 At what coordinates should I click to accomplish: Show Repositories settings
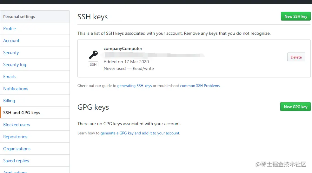coord(15,137)
